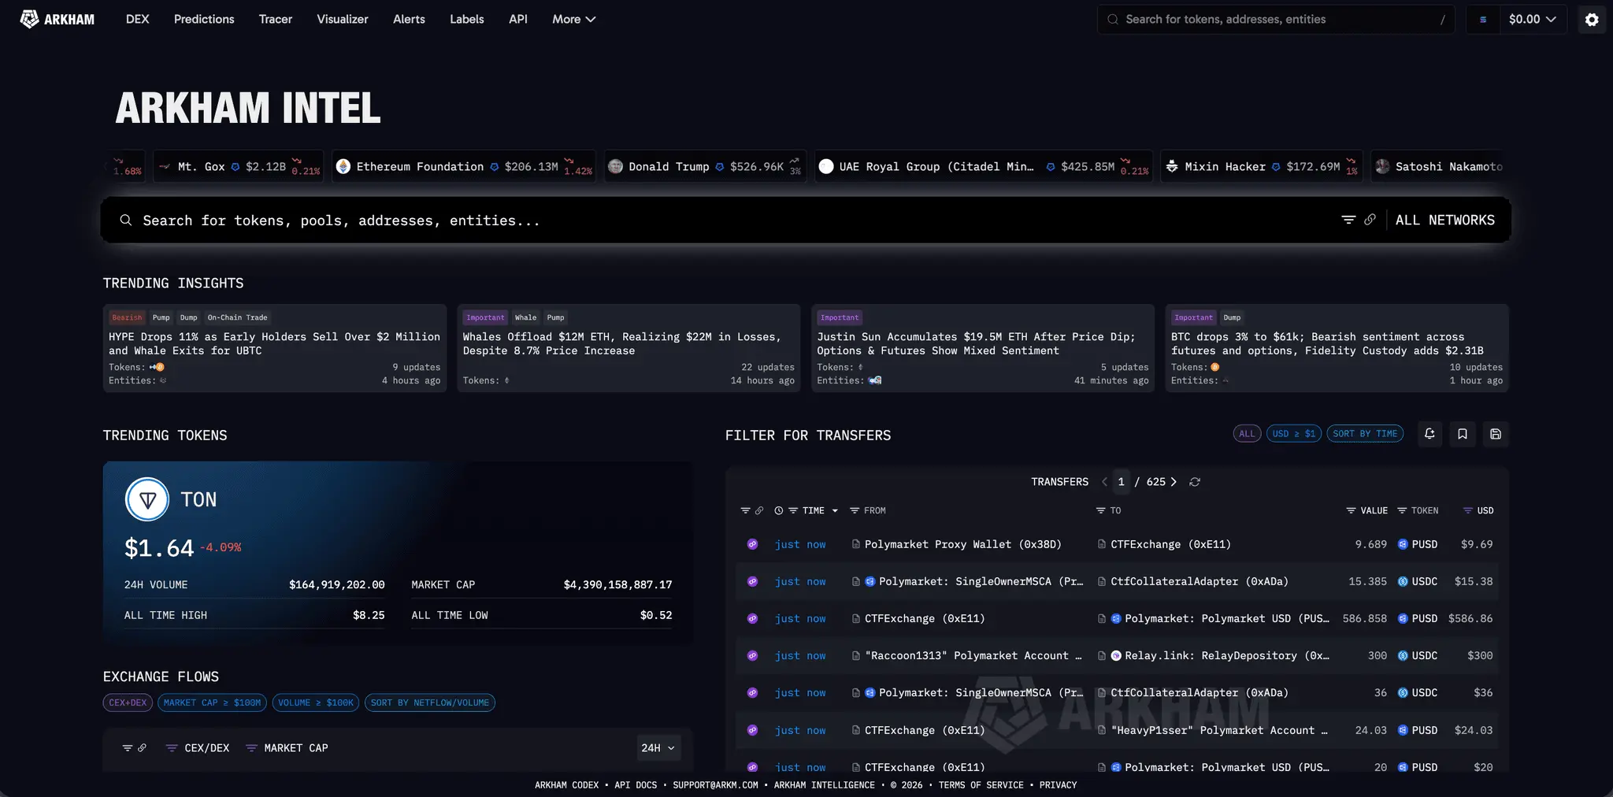Click magnifier icon in top-right search box
The height and width of the screenshot is (797, 1613).
tap(1113, 20)
